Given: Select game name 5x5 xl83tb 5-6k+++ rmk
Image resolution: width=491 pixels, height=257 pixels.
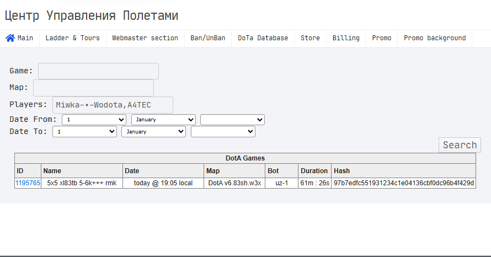Looking at the screenshot, I should coord(82,183).
